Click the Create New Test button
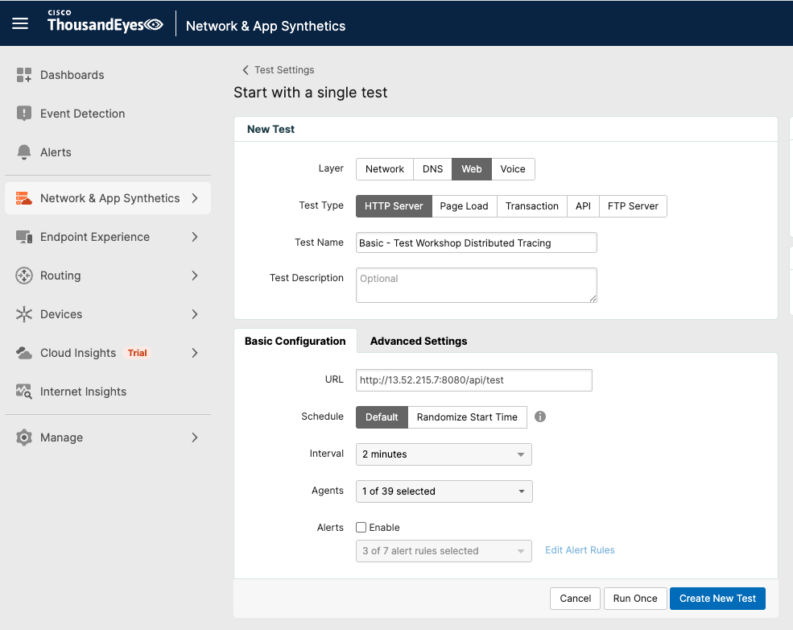793x630 pixels. tap(717, 599)
